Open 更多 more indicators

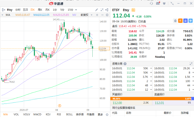pyautogui.click(x=100, y=114)
